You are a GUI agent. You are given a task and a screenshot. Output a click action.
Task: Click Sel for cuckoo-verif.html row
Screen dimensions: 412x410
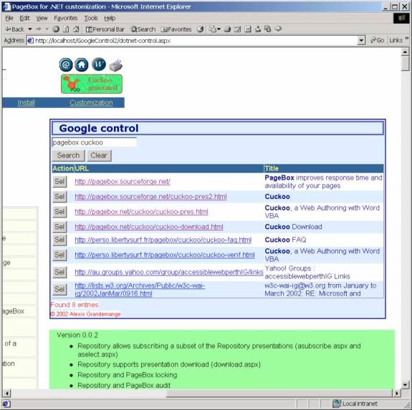pyautogui.click(x=59, y=255)
